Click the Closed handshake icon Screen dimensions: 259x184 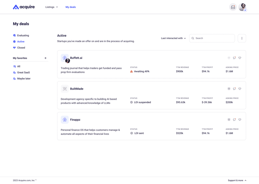point(14,47)
